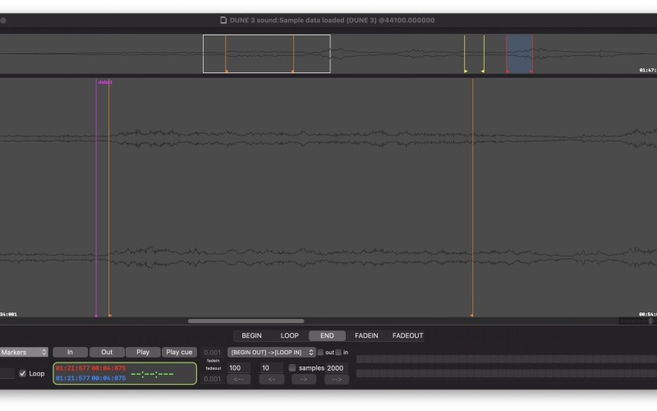Image resolution: width=657 pixels, height=411 pixels.
Task: Click the horizontal waveform scrollbar thumb
Action: point(246,321)
